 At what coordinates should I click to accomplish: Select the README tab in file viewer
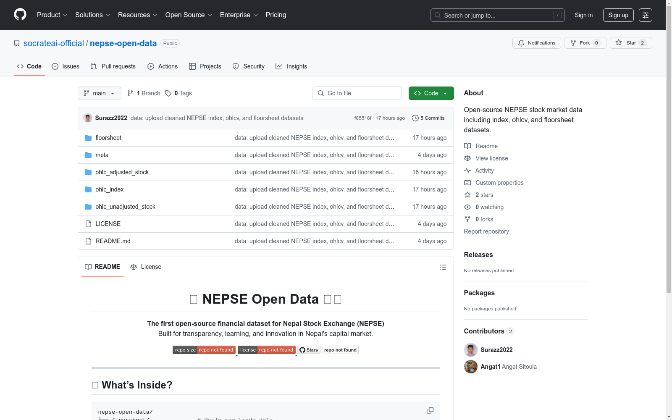(102, 267)
